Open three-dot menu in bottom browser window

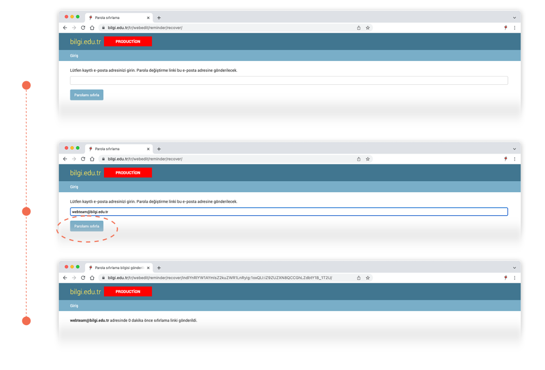pyautogui.click(x=515, y=278)
